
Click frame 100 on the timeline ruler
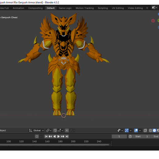click(x=9, y=141)
